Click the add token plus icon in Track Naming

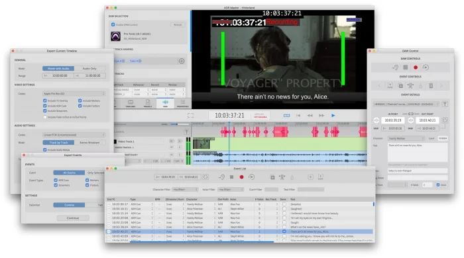182,61
